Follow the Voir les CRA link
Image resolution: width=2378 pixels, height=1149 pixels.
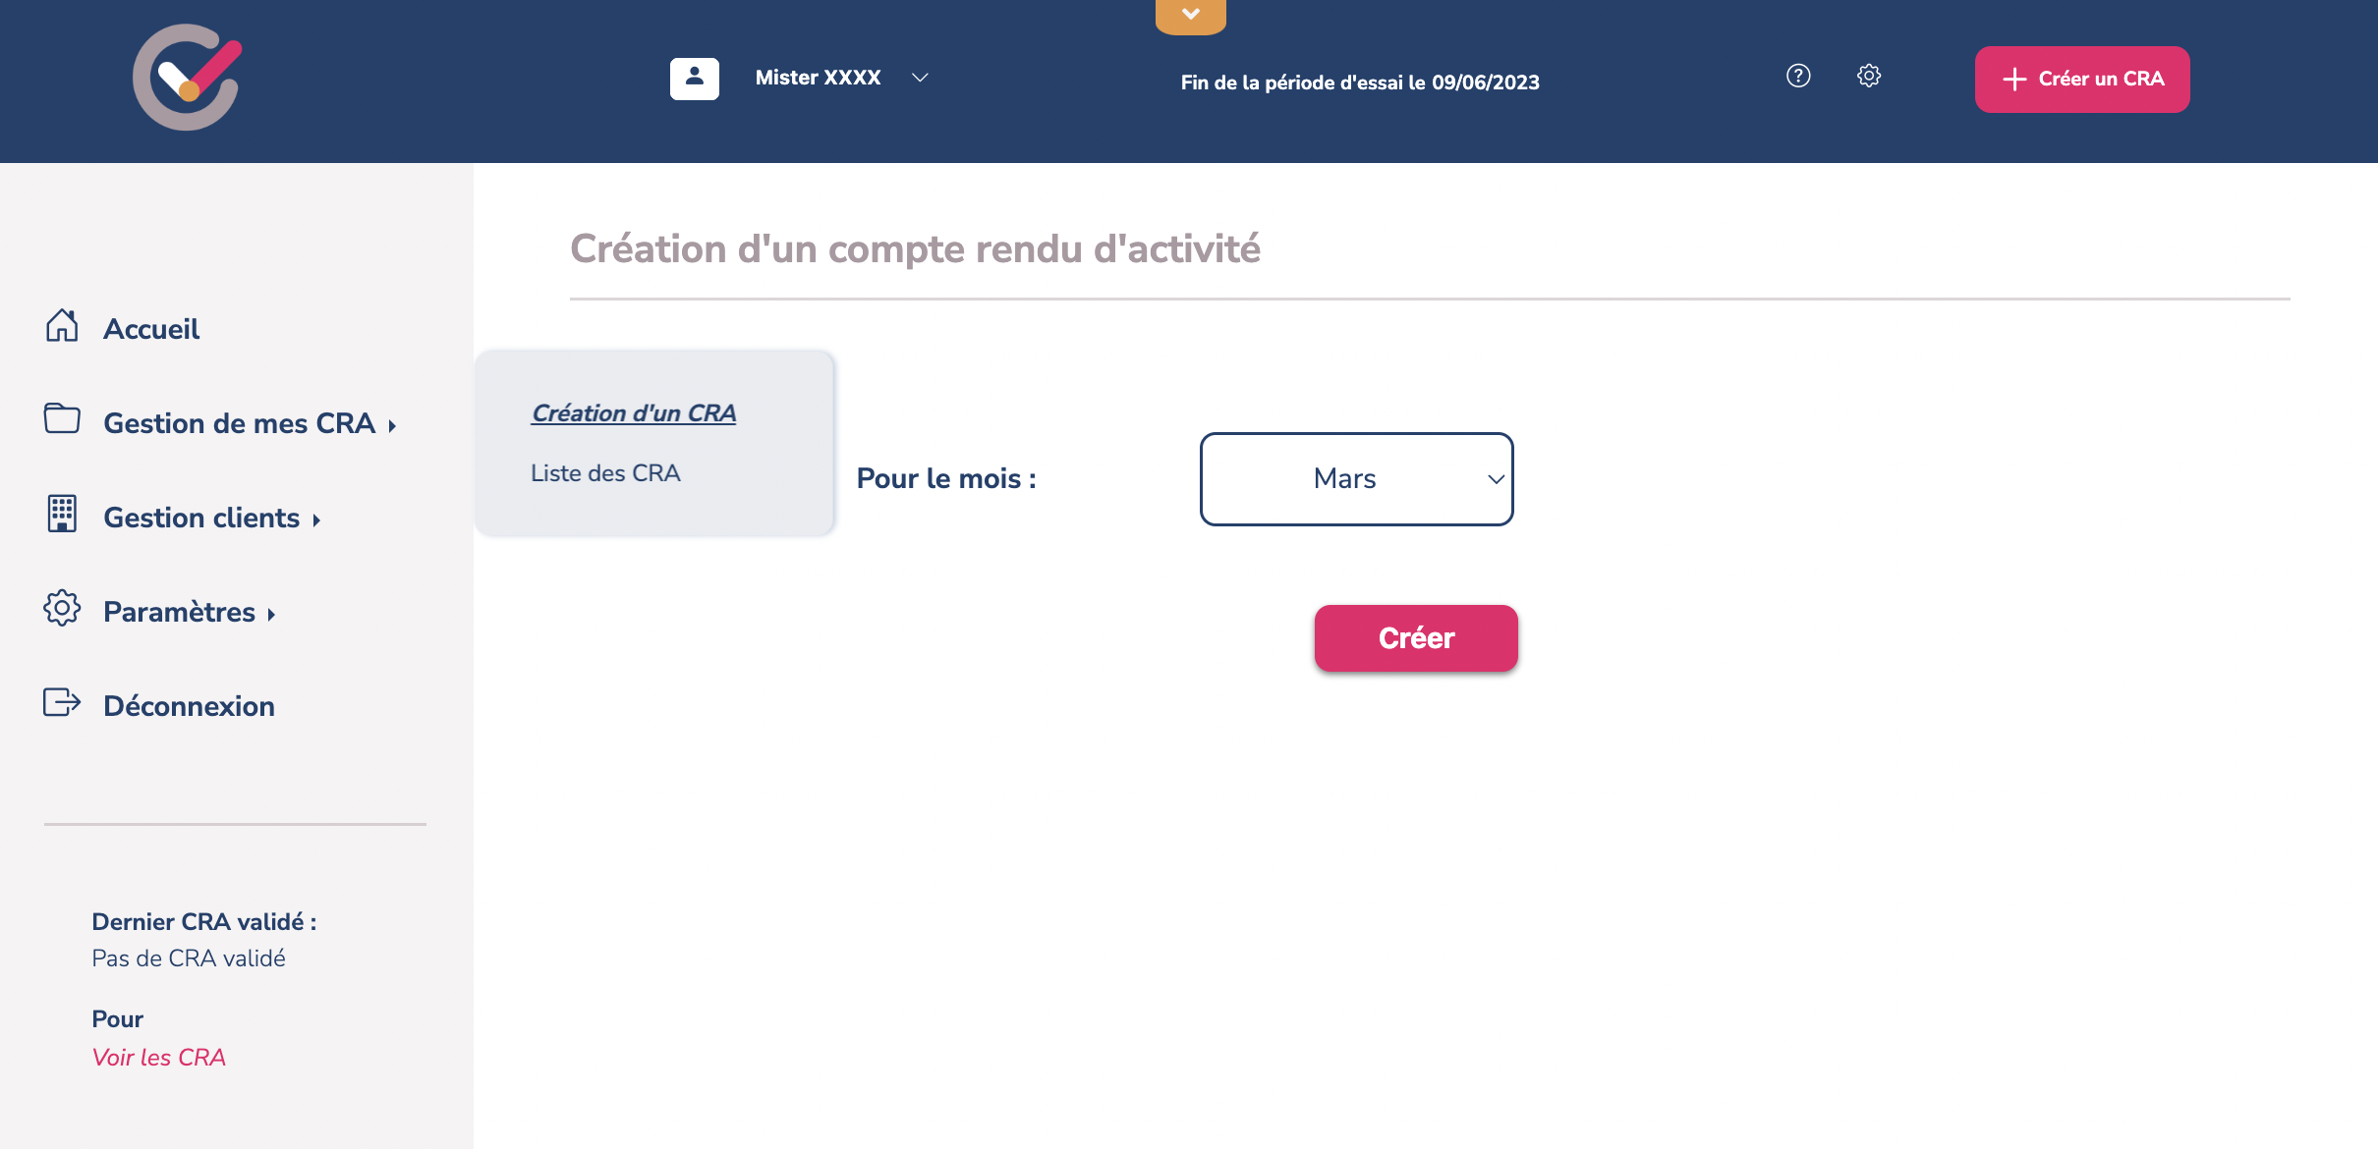pos(158,1058)
